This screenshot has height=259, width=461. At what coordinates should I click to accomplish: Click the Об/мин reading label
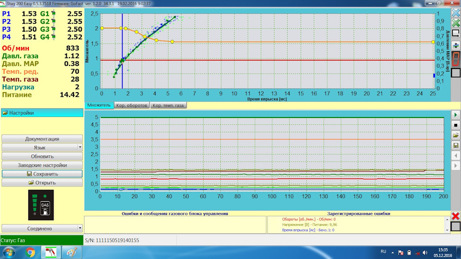tap(15, 48)
